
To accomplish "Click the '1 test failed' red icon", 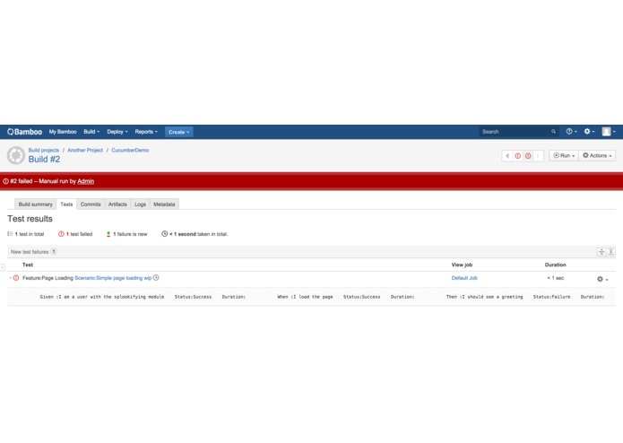I will tap(61, 234).
